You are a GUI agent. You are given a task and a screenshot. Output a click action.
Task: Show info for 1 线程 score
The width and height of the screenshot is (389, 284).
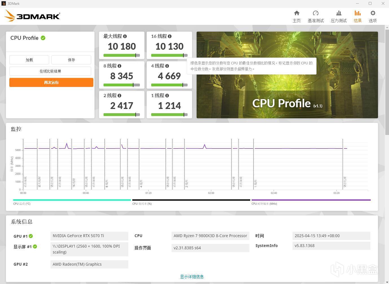coord(167,95)
